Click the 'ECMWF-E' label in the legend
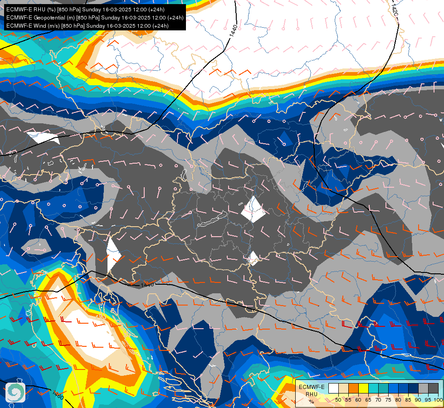The height and width of the screenshot is (408, 444). (x=312, y=387)
